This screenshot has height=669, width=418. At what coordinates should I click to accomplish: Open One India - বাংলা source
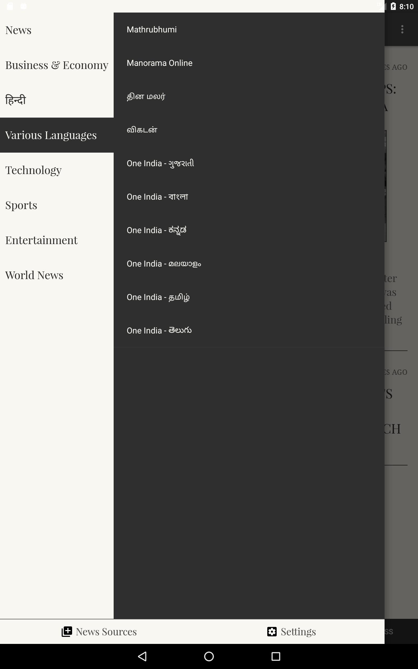pos(249,197)
